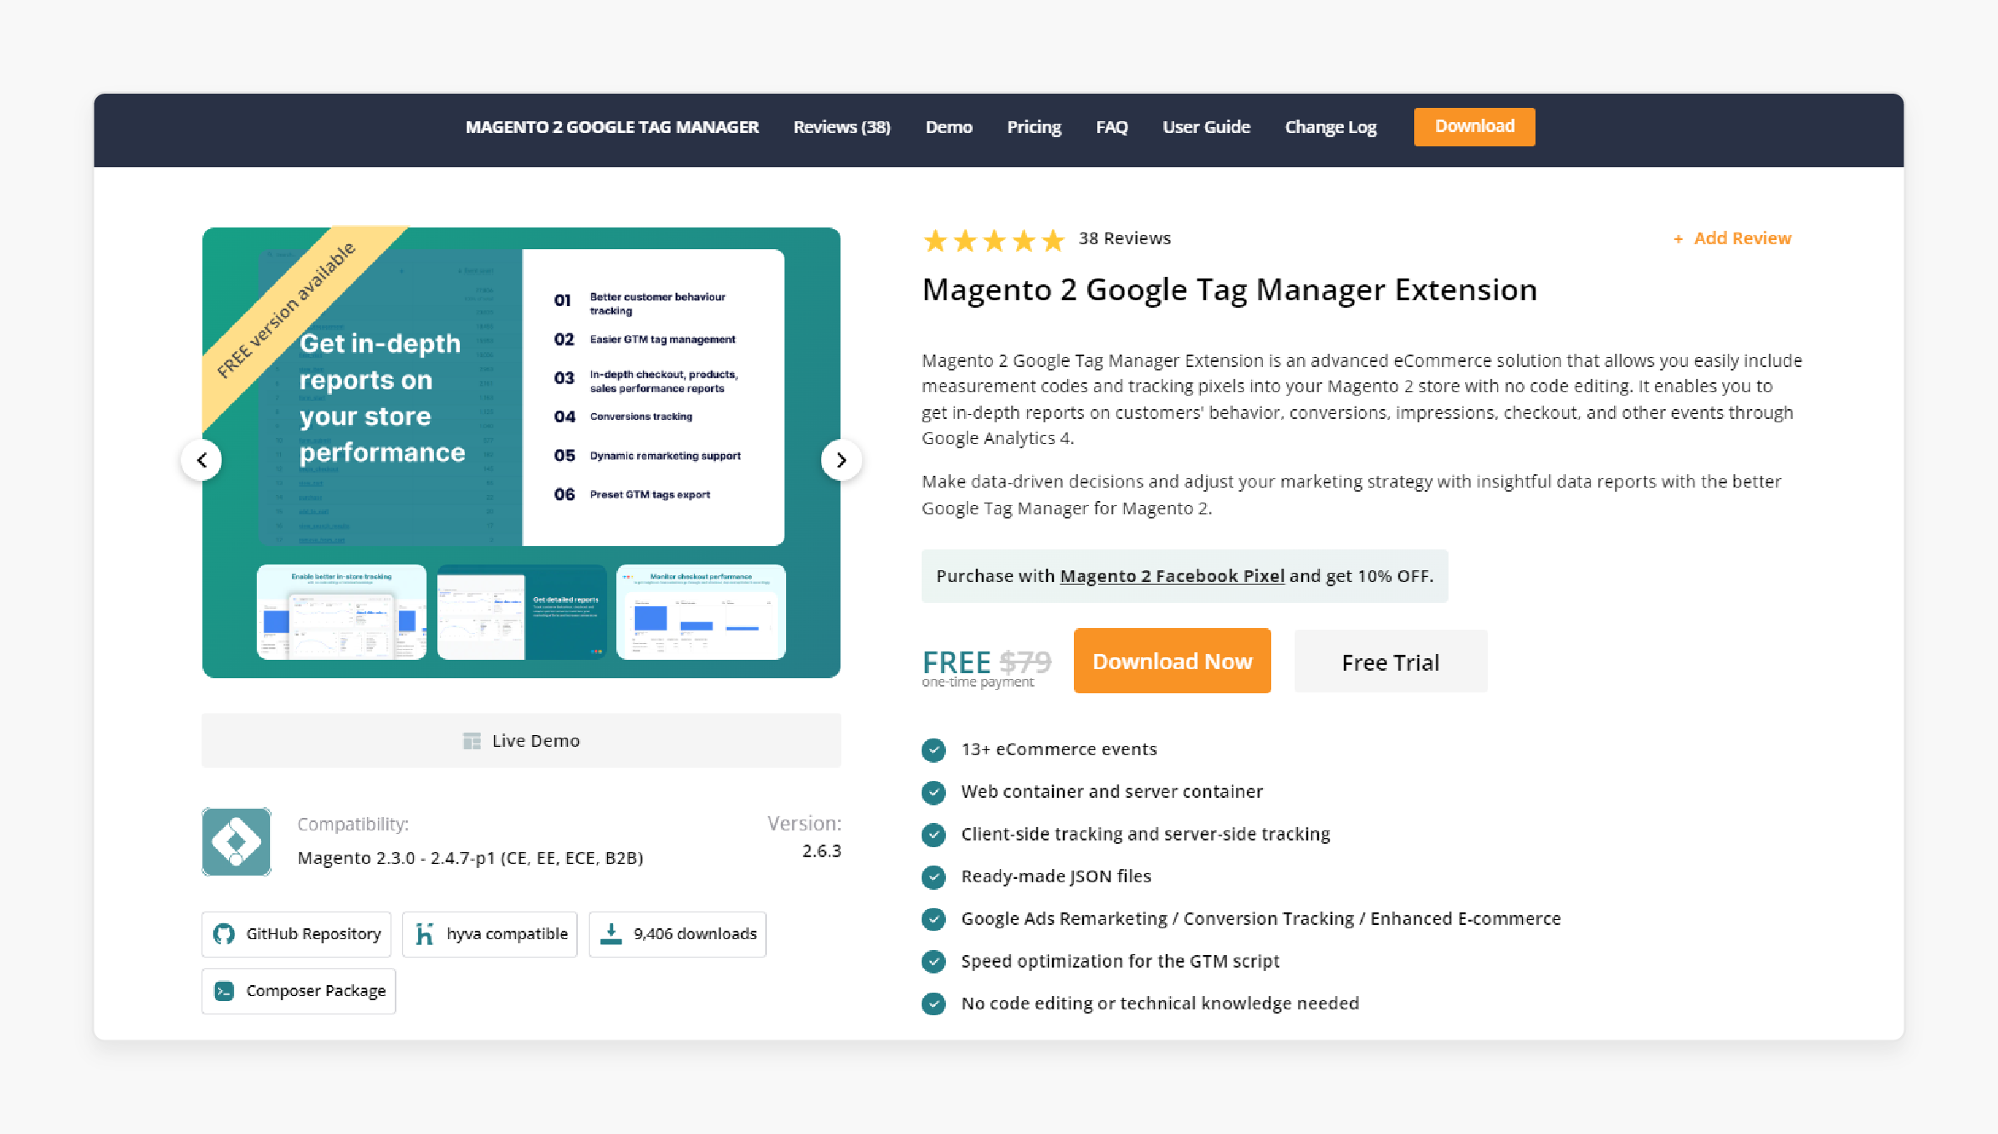Click the GitHub octocat icon
Image resolution: width=1998 pixels, height=1134 pixels.
[224, 934]
